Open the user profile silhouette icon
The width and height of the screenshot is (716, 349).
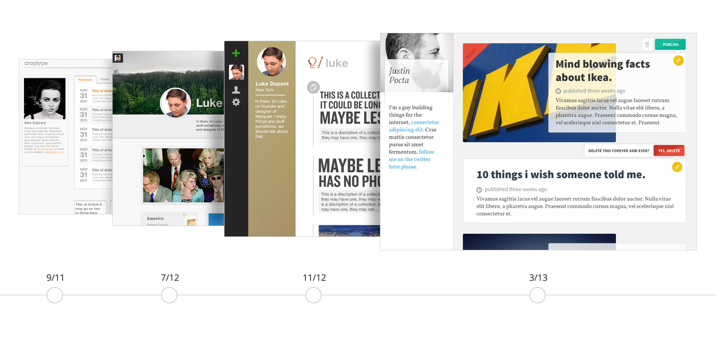coord(236,89)
